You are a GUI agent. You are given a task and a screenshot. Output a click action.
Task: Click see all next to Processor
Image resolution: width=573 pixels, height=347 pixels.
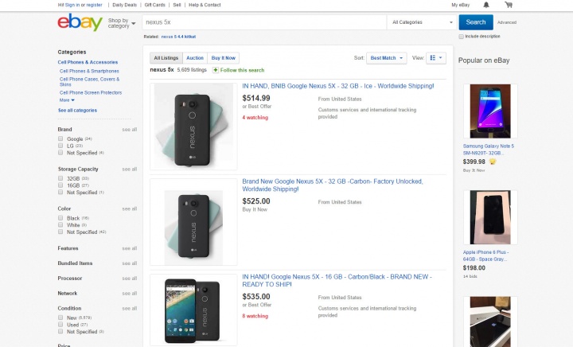pyautogui.click(x=130, y=279)
